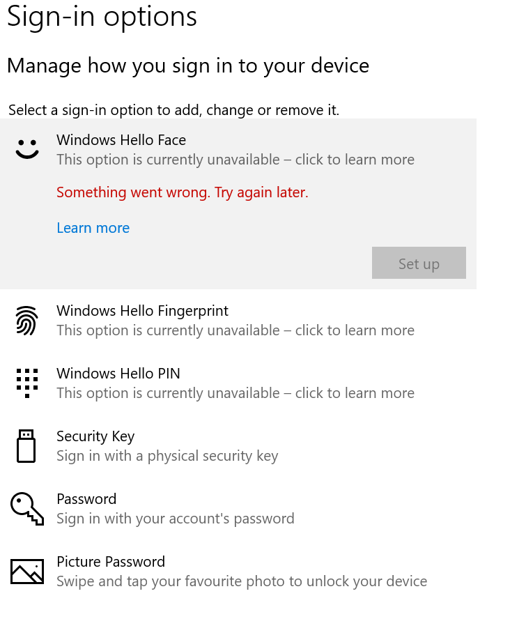526x635 pixels.
Task: Expand the Windows Hello Fingerprint option
Action: tap(142, 311)
